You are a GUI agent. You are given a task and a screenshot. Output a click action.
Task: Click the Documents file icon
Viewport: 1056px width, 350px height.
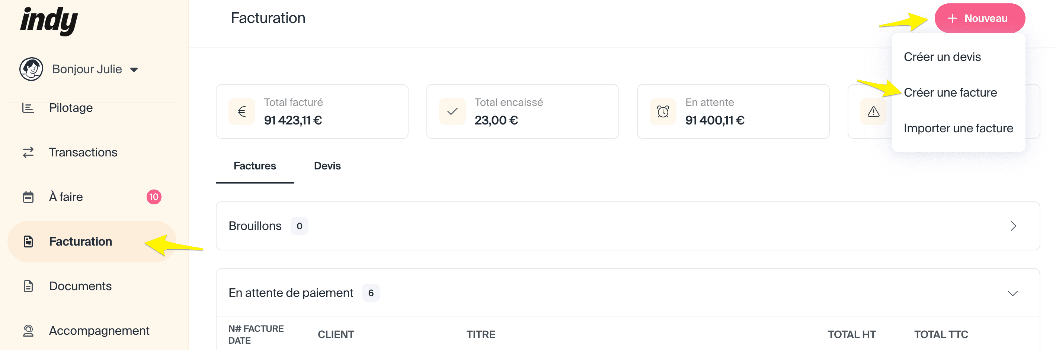pos(28,286)
